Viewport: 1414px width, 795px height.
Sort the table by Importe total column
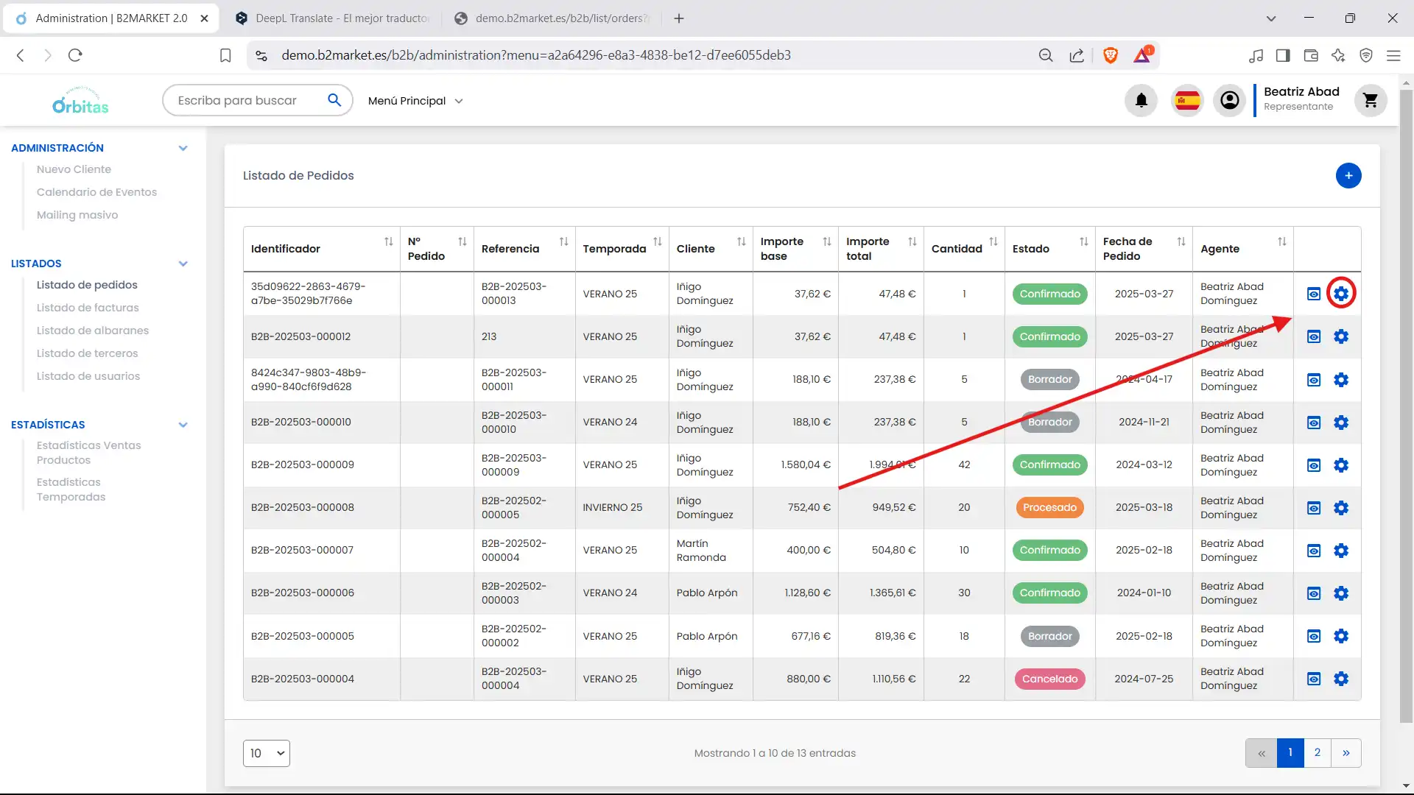tap(912, 241)
